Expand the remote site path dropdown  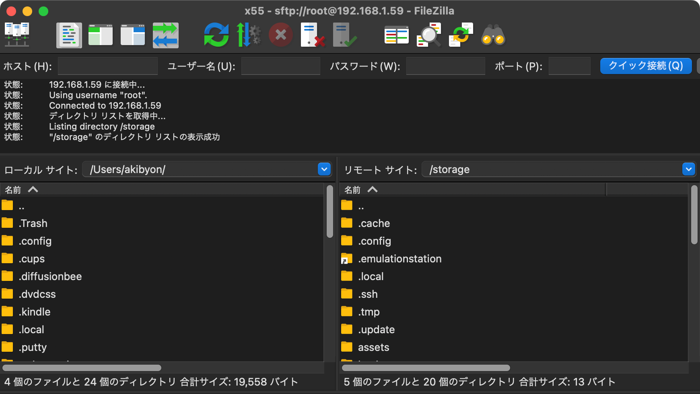[688, 169]
